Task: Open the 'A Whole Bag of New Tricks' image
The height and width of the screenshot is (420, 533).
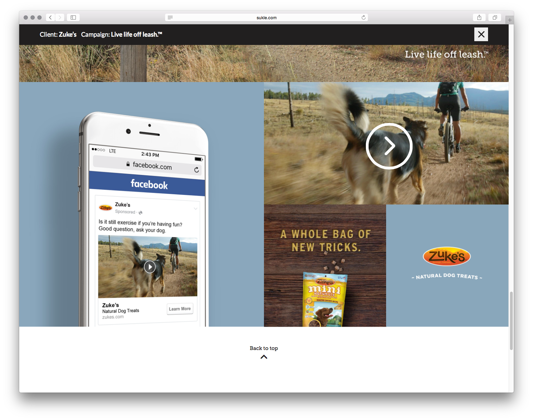Action: [x=325, y=266]
